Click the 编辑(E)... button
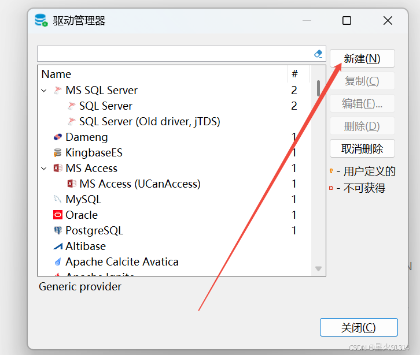 pos(362,103)
